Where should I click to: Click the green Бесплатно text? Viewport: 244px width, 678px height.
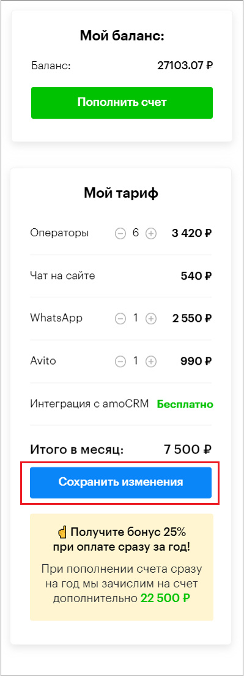[x=185, y=404]
